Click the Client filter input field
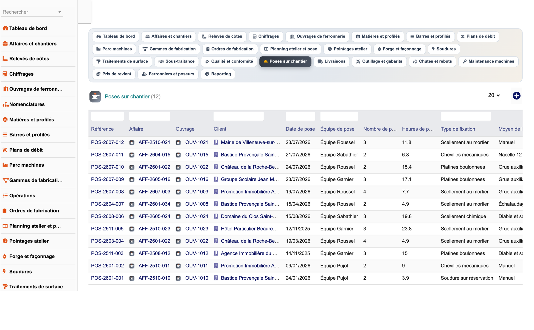This screenshot has height=330, width=534. (238, 116)
